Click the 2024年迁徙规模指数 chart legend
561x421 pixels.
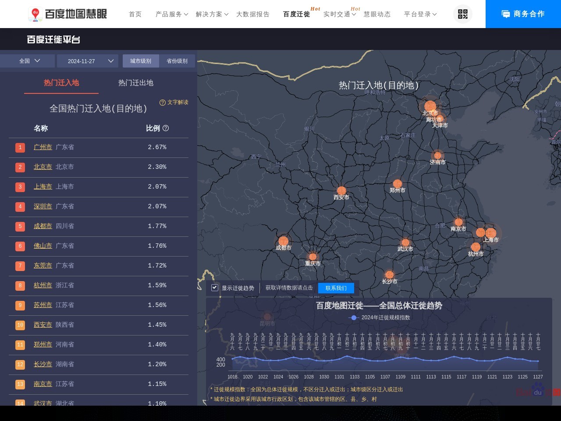pyautogui.click(x=380, y=318)
